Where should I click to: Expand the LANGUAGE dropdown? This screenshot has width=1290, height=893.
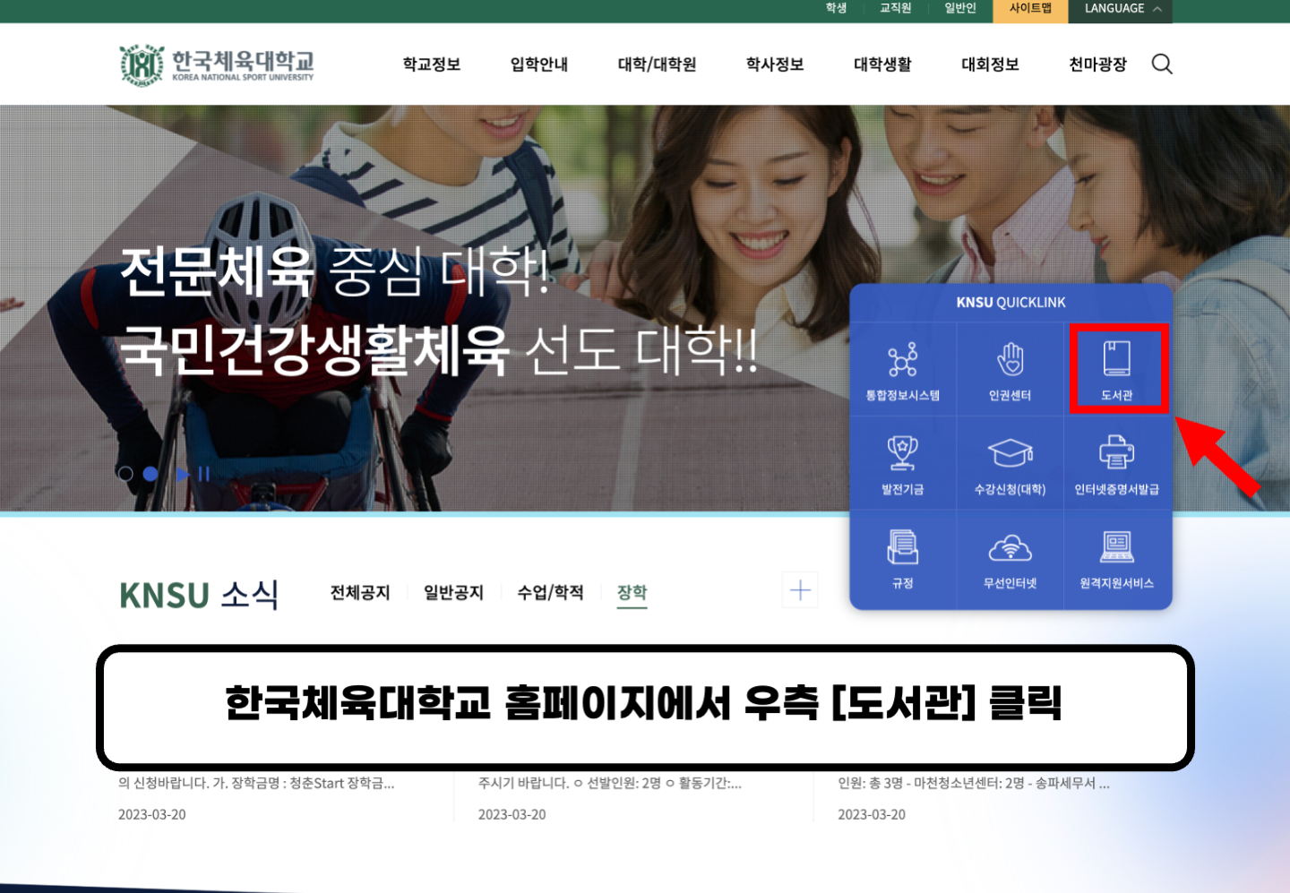click(x=1121, y=9)
